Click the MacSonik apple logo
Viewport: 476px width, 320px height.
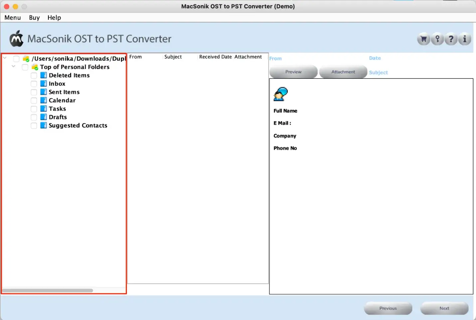pos(16,39)
